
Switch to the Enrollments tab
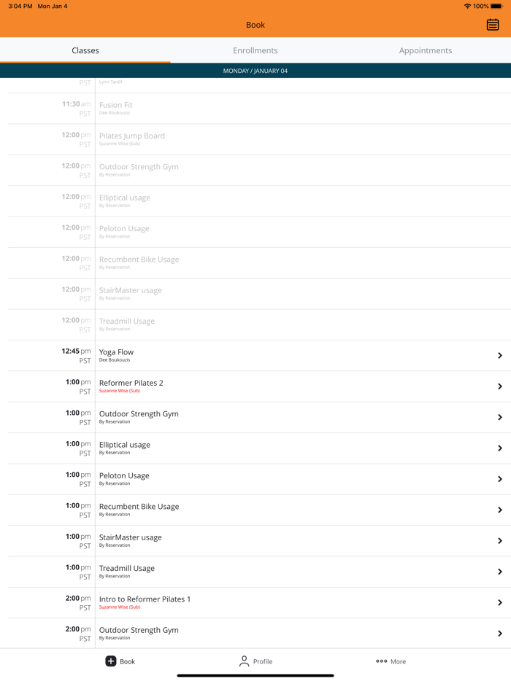coord(255,50)
